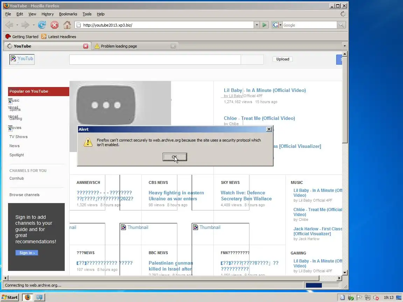
Task: Open Cornhub channel link
Action: [17, 178]
